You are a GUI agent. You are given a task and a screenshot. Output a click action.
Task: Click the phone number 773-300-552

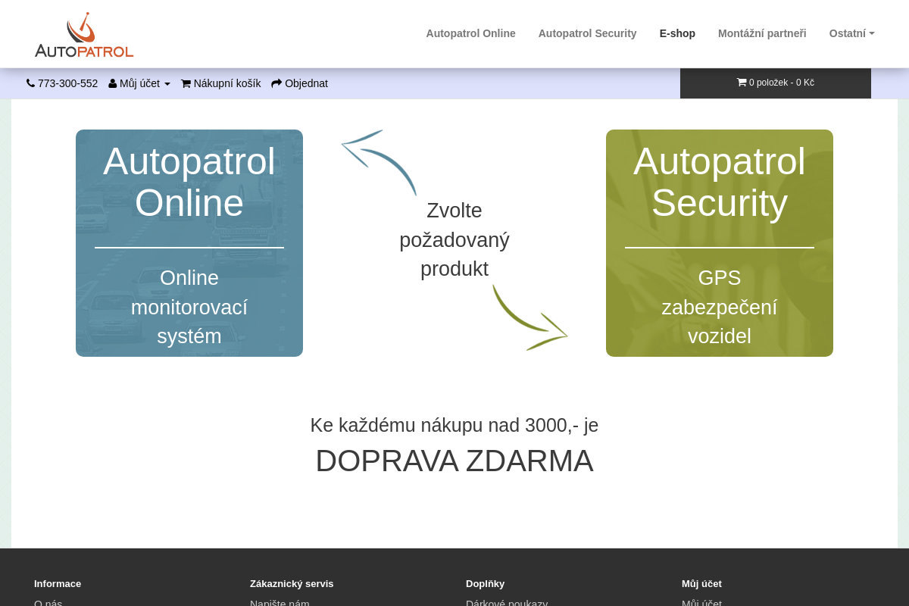click(x=67, y=83)
